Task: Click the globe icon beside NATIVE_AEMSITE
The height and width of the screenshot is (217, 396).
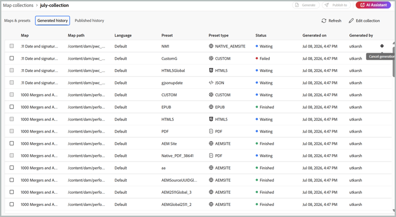Action: point(211,46)
